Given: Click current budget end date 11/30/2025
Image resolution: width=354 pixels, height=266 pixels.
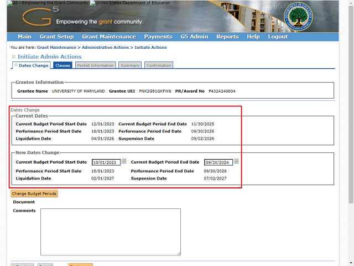Looking at the screenshot, I should pyautogui.click(x=203, y=124).
